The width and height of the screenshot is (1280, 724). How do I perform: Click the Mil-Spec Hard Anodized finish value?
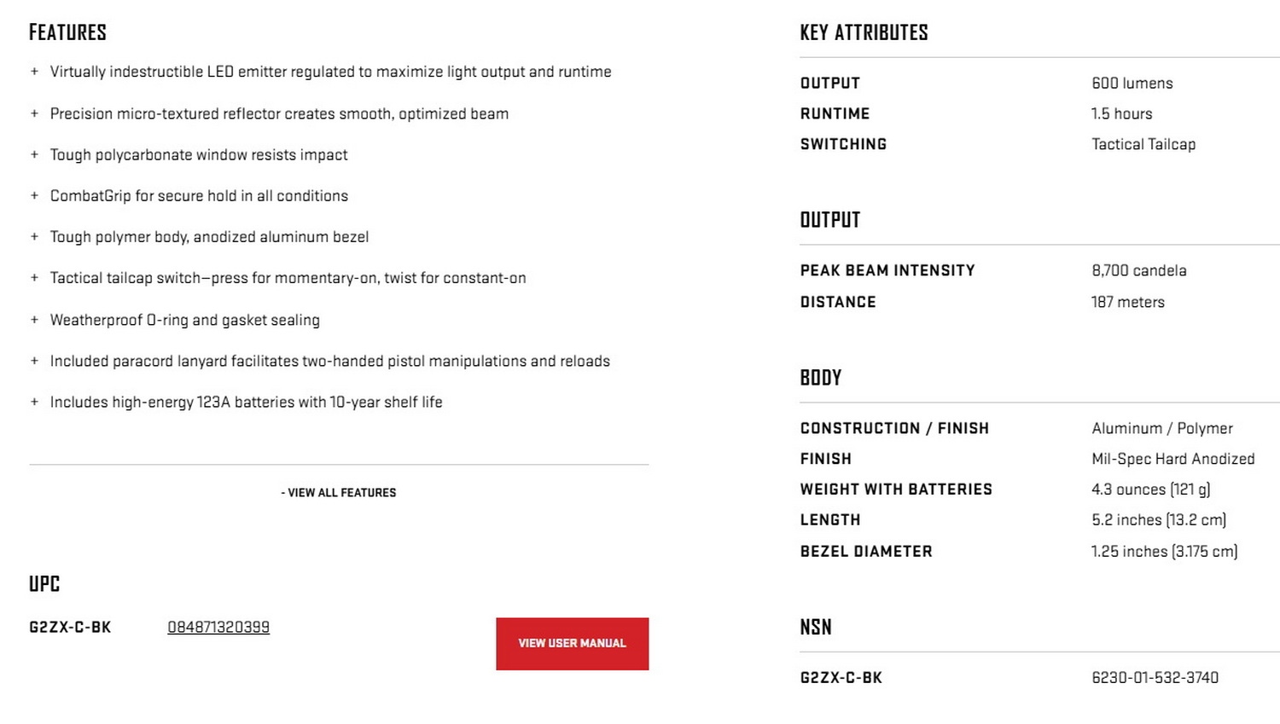point(1172,459)
